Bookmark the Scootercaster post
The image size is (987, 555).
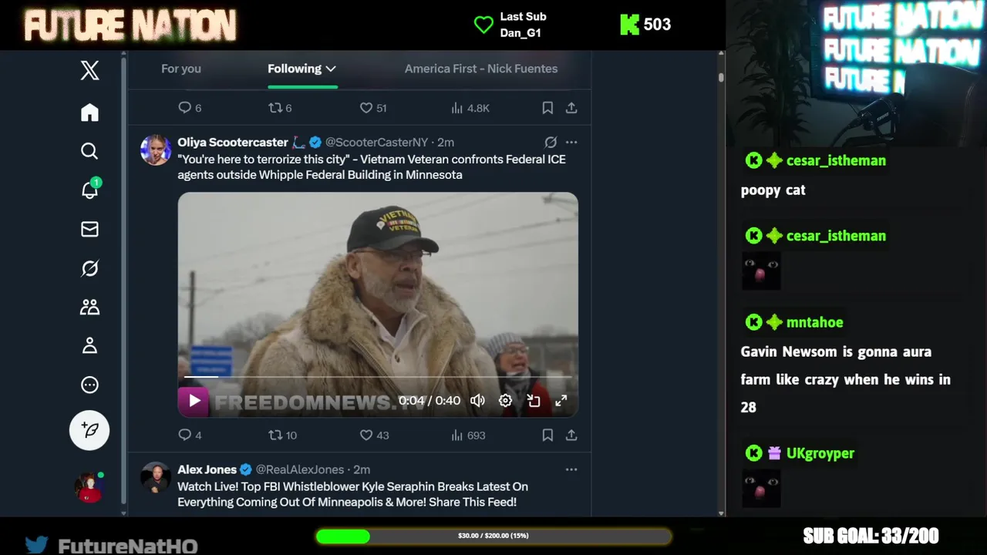[x=547, y=436]
